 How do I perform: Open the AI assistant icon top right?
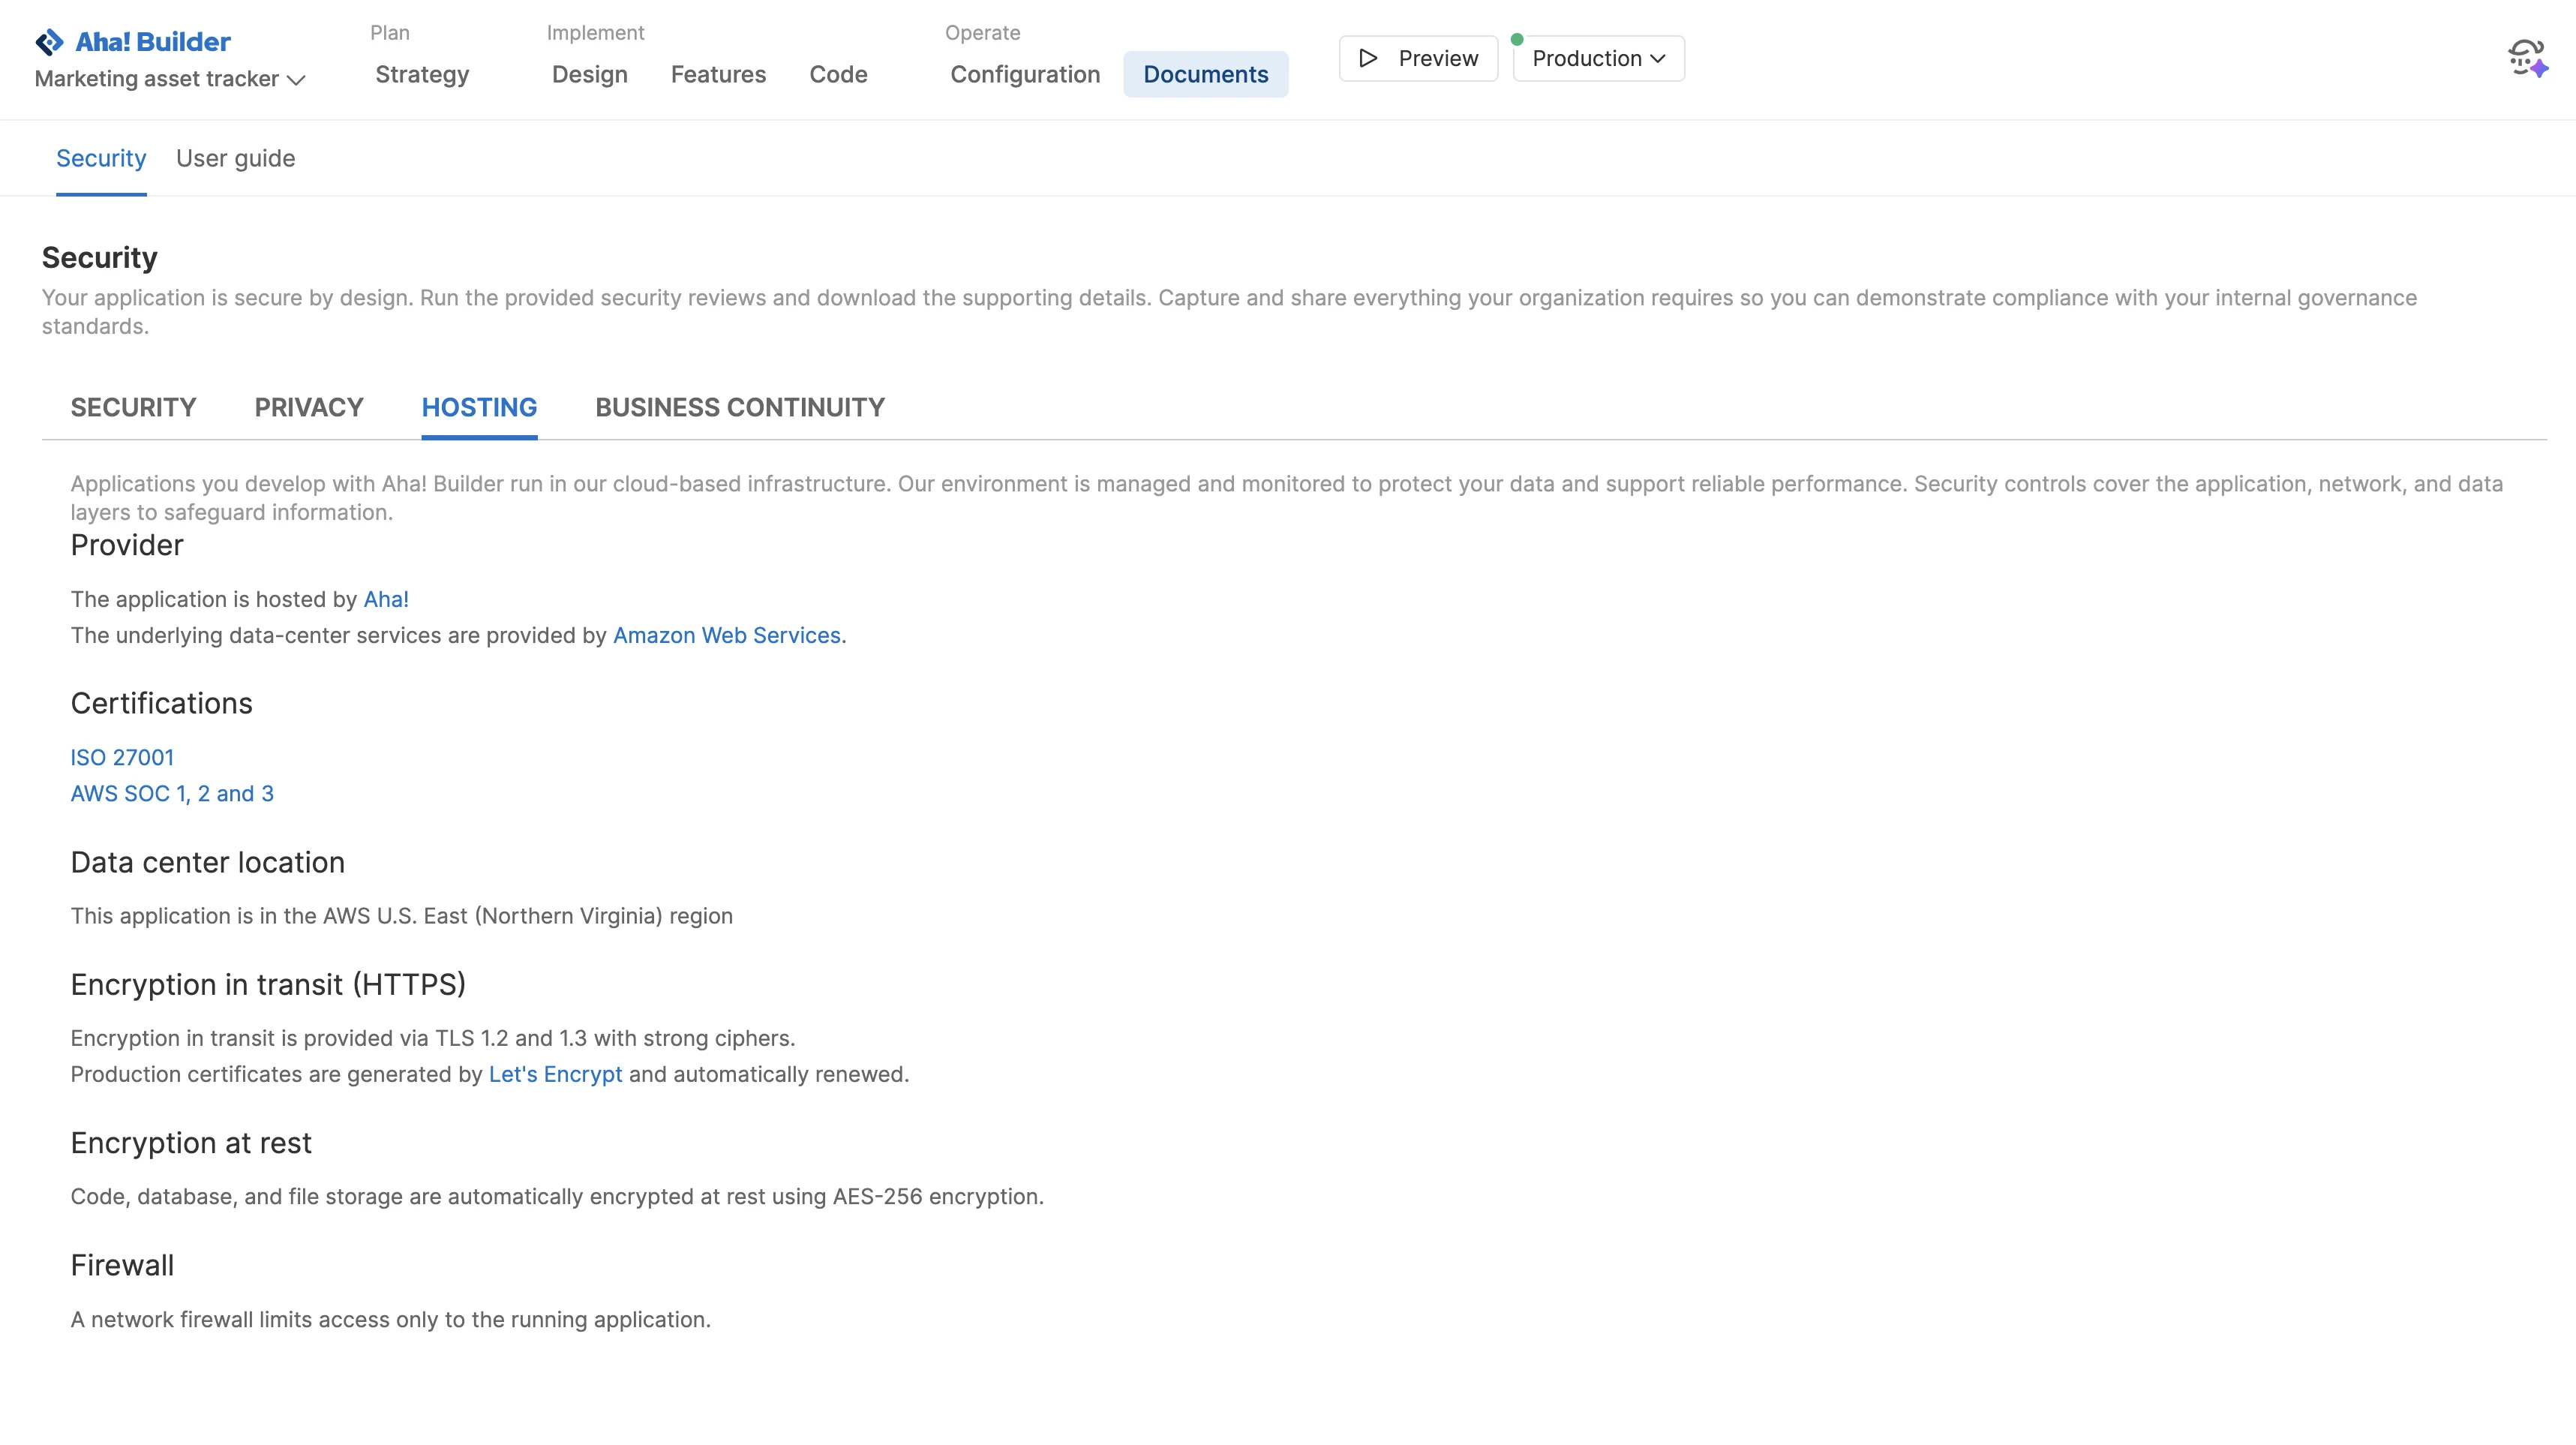(2527, 58)
